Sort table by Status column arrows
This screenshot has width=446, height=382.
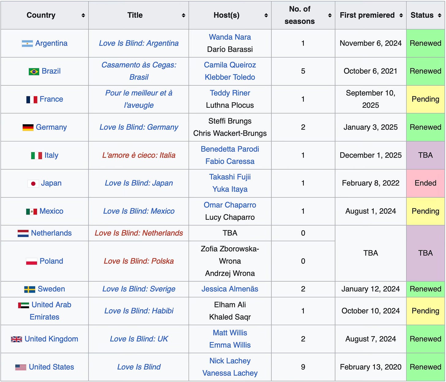click(x=439, y=15)
